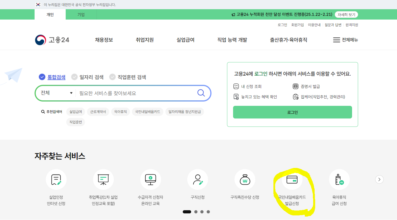This screenshot has height=220, width=397.
Task: Open 국민내일배움카드 발급신청 card icon
Action: click(x=292, y=179)
